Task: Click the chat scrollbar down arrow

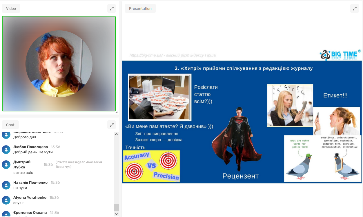Action: coord(116,214)
